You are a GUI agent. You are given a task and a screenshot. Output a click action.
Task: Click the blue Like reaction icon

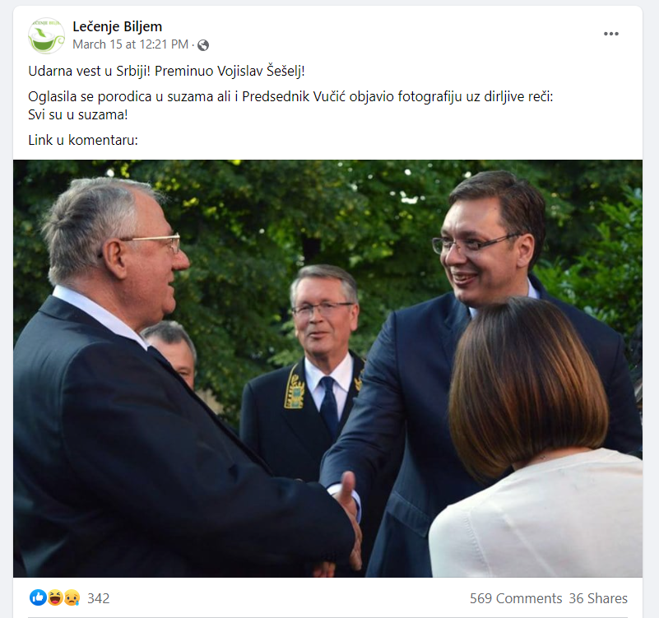(x=38, y=597)
